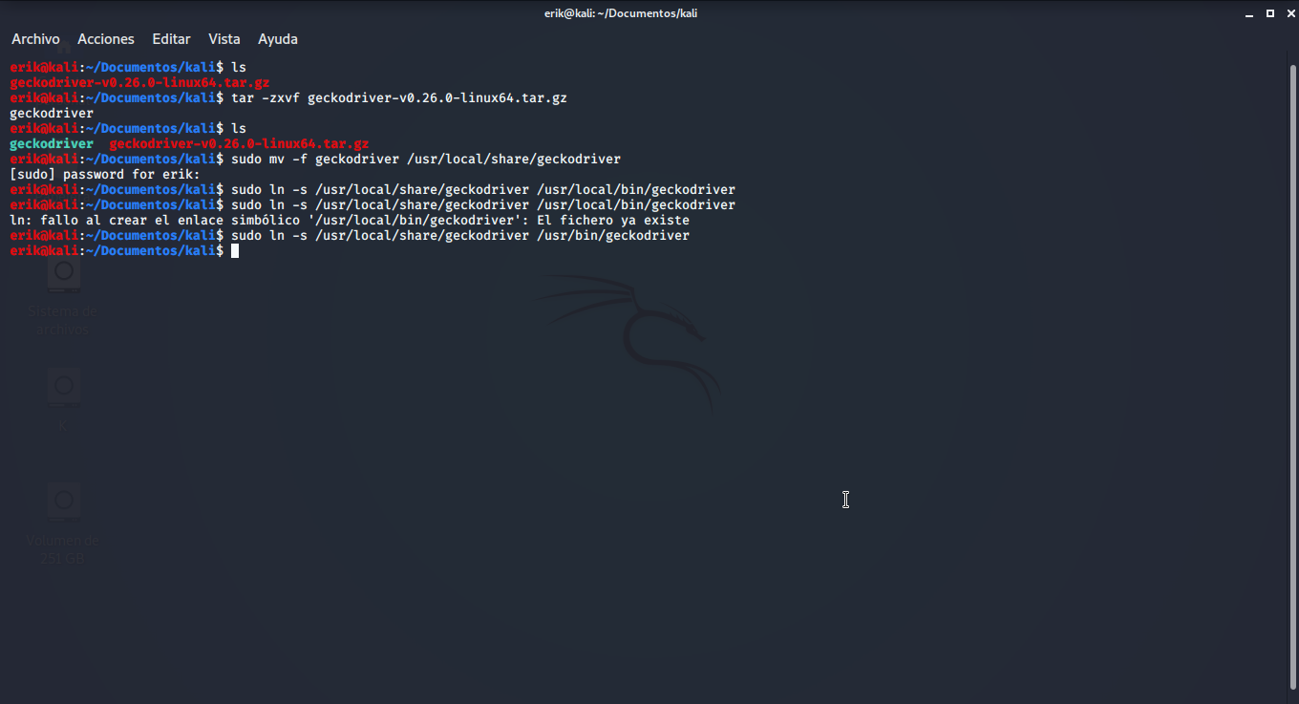Open the Archivo menu
1299x704 pixels.
click(35, 39)
